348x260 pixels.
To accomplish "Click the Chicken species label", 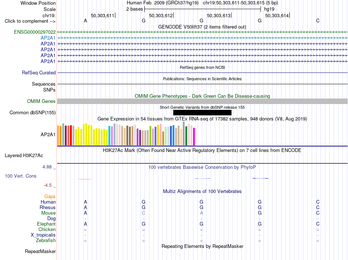I will 47,229.
